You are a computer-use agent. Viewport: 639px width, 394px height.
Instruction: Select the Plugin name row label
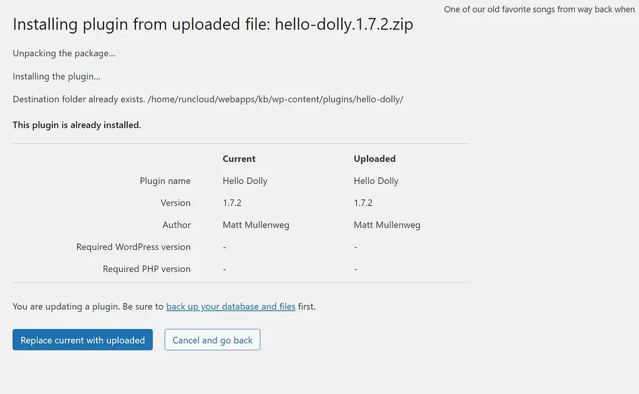(165, 181)
